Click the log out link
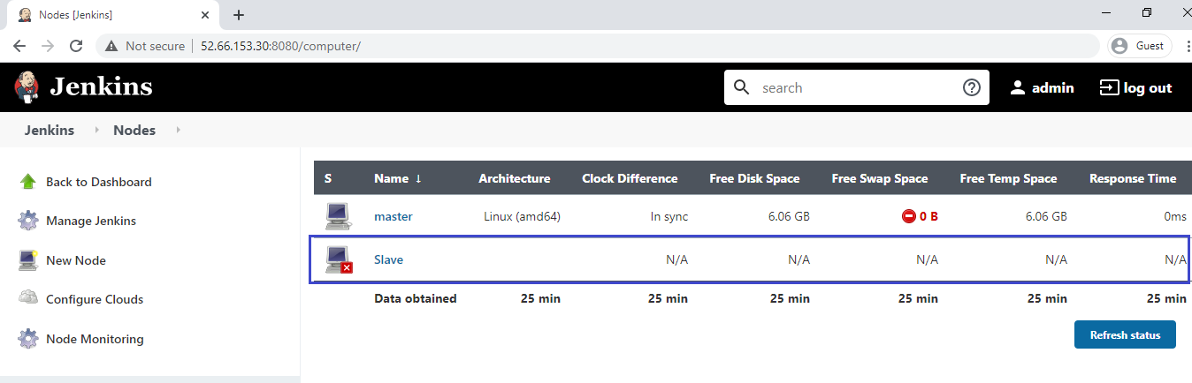Screen dimensions: 1192x383 click(x=1148, y=87)
